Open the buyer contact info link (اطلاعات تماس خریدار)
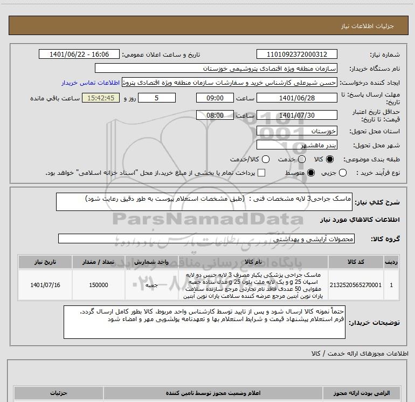 click(91, 83)
